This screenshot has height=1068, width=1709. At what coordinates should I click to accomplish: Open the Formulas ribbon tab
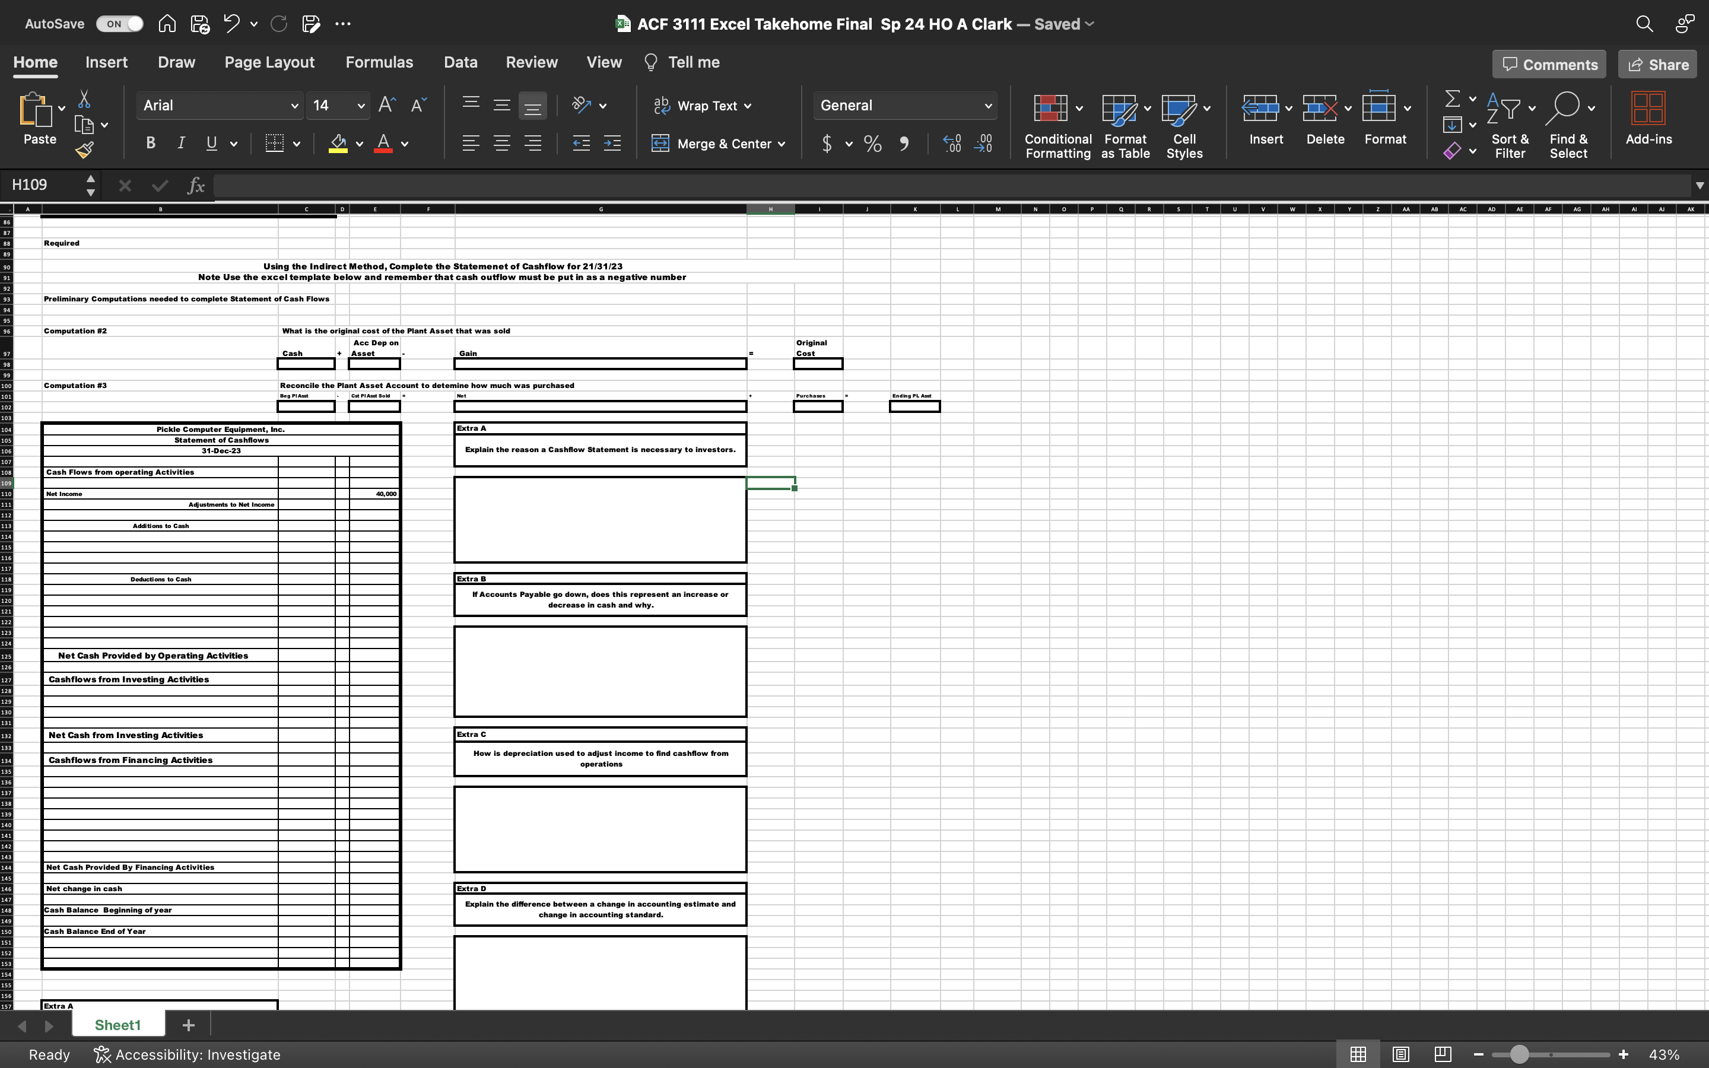click(379, 62)
